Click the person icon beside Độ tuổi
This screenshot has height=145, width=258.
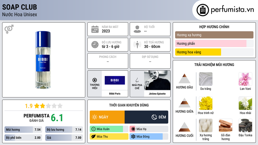click(x=137, y=29)
